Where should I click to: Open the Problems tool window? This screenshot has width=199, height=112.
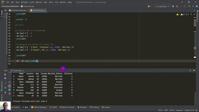click(x=82, y=107)
